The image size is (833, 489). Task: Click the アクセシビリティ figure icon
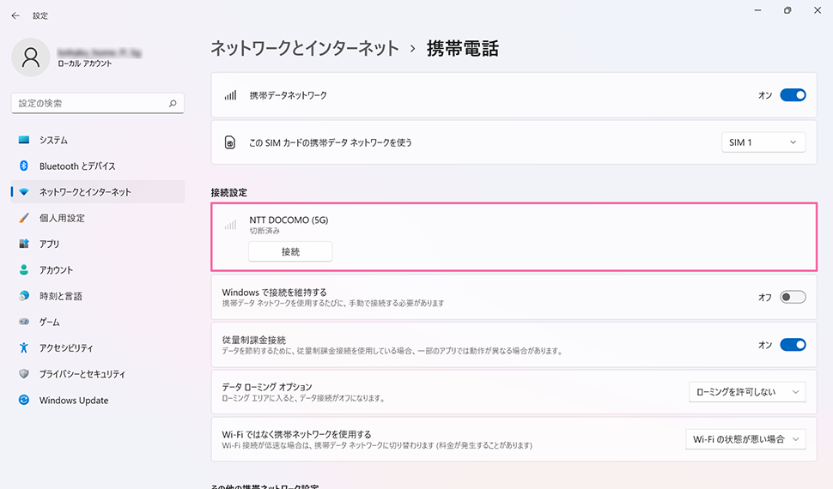pos(24,348)
